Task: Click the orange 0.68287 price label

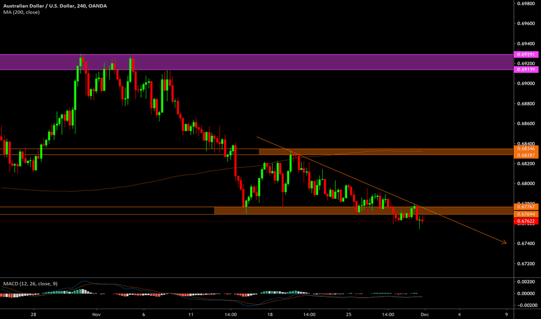Action: 526,155
